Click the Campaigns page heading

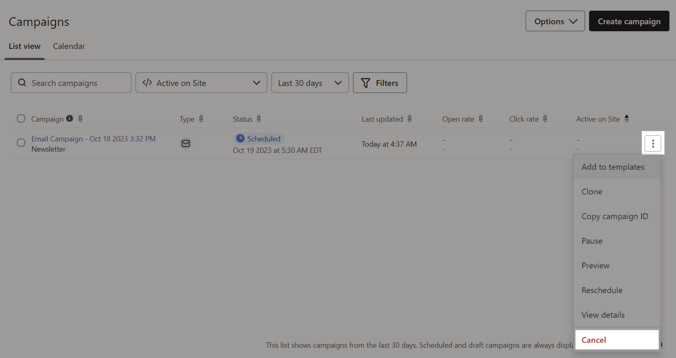pyautogui.click(x=39, y=22)
